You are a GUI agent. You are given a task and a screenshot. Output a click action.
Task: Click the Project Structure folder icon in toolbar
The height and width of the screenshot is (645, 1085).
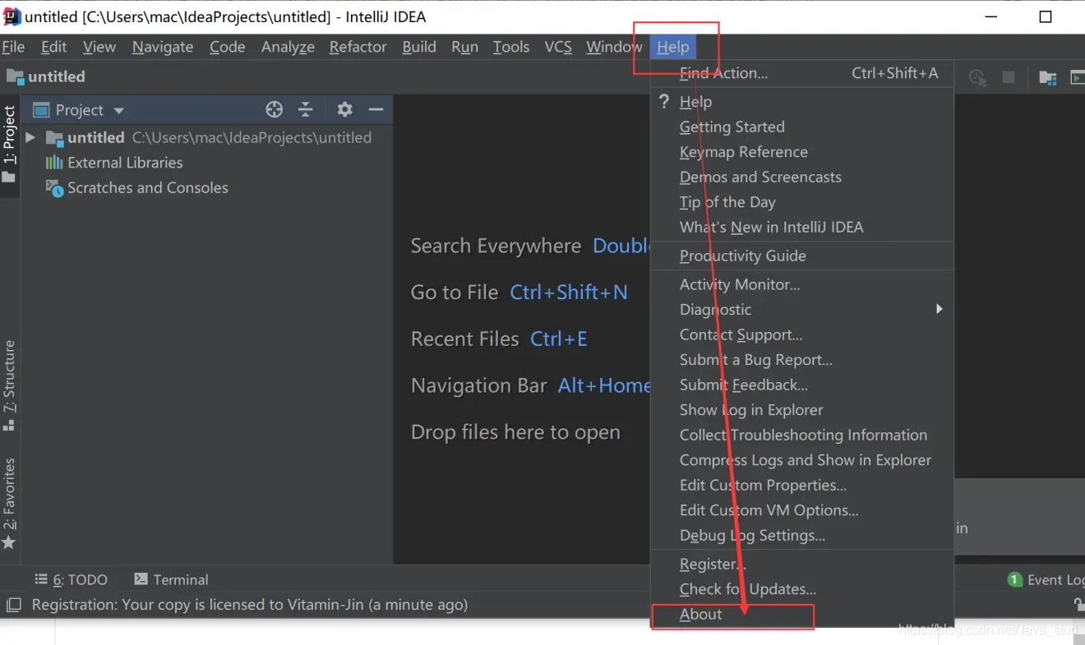1047,77
